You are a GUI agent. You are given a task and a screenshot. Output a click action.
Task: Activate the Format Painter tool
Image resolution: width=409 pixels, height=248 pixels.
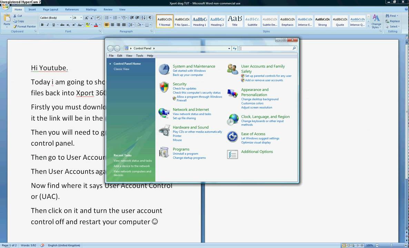(24, 26)
